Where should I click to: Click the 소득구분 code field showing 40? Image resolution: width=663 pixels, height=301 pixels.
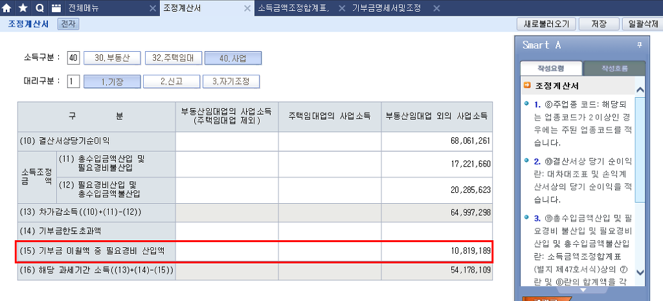(73, 58)
